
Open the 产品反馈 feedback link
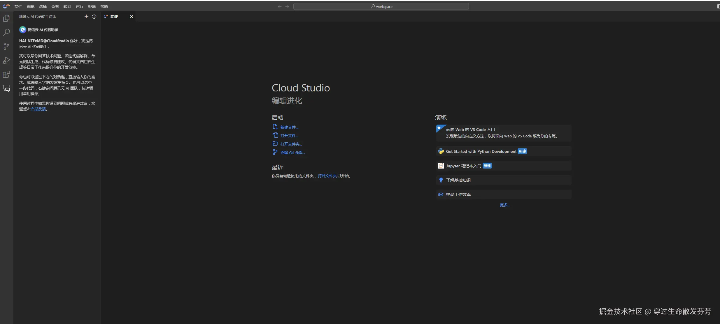(38, 109)
